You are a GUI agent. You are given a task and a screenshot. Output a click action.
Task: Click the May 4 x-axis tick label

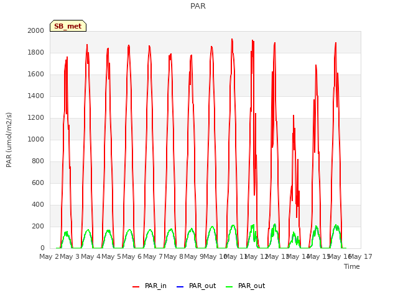(x=91, y=256)
